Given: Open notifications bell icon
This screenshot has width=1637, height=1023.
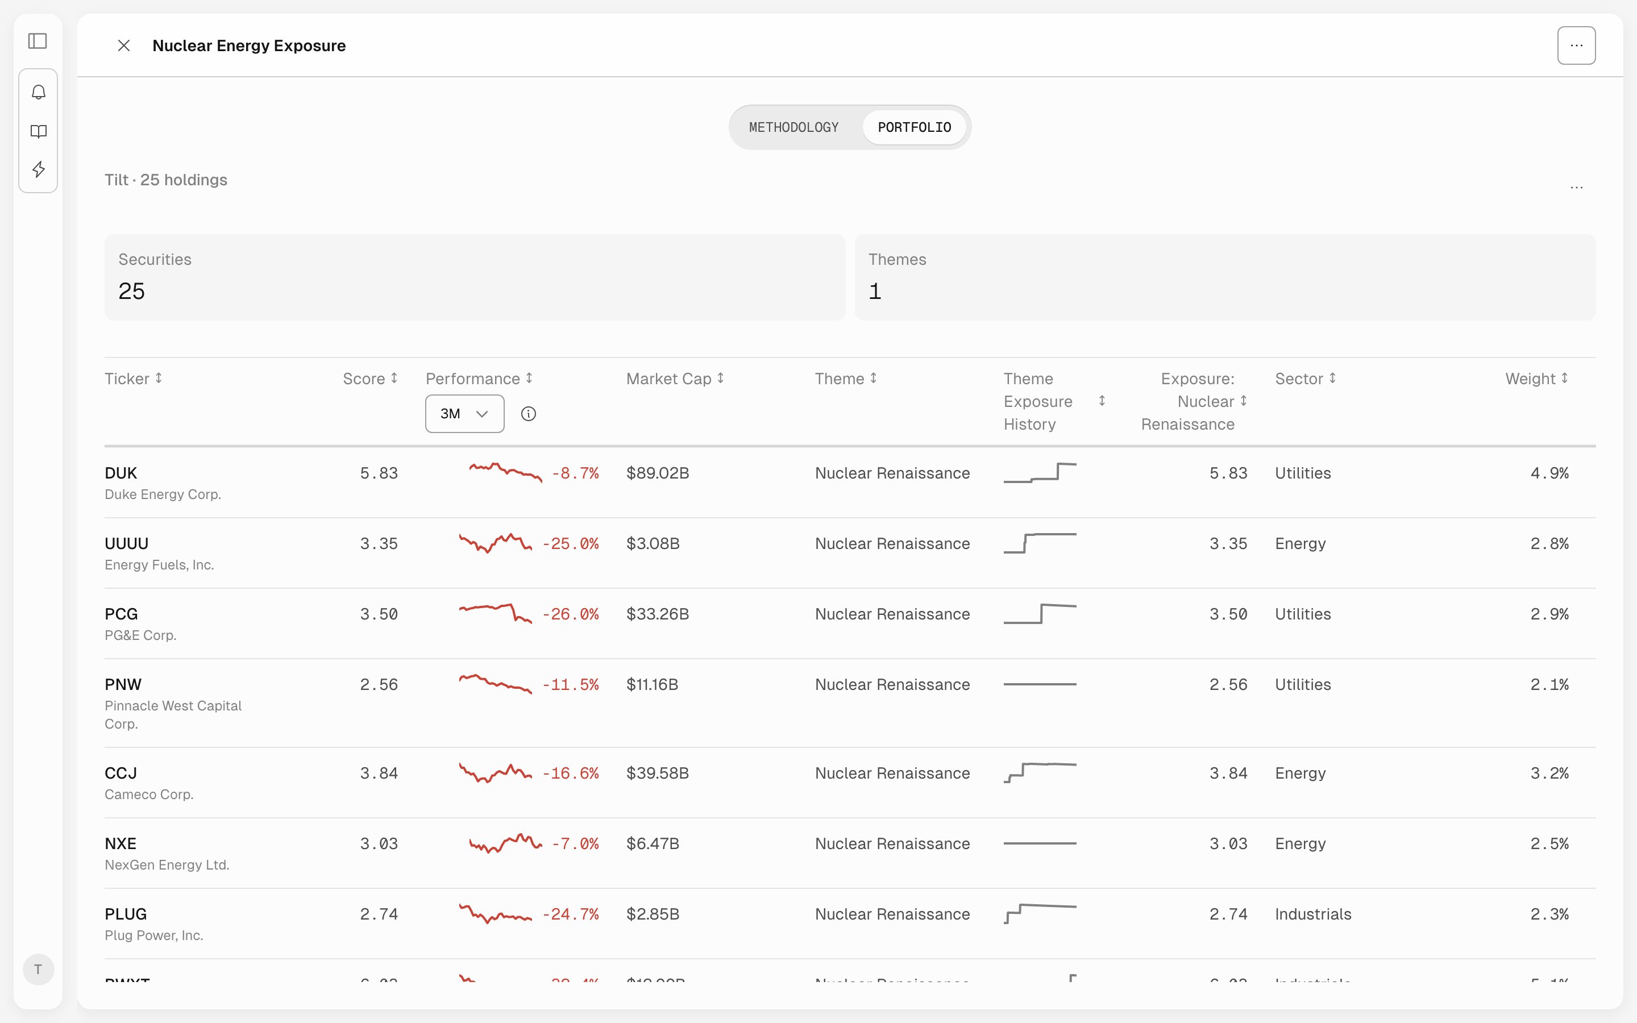Looking at the screenshot, I should point(39,92).
